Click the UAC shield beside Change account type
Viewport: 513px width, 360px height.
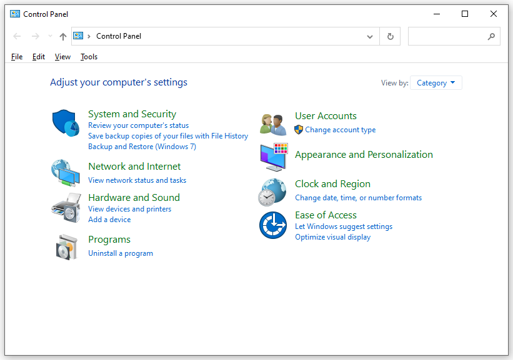[299, 130]
